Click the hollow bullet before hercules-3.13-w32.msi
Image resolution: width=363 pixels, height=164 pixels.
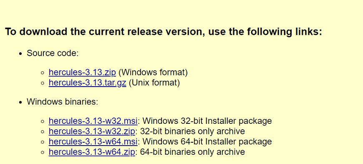pyautogui.click(x=43, y=122)
